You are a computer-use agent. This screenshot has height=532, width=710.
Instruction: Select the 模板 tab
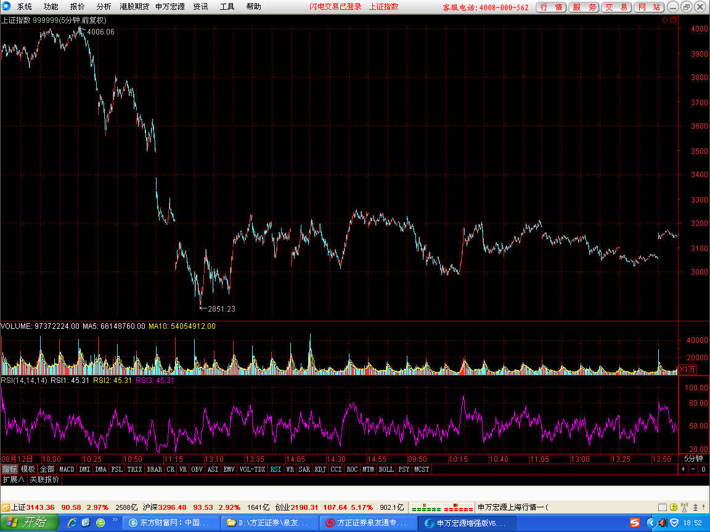(x=28, y=469)
